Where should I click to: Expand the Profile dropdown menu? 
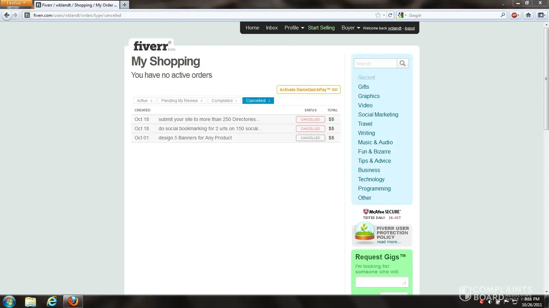click(294, 28)
